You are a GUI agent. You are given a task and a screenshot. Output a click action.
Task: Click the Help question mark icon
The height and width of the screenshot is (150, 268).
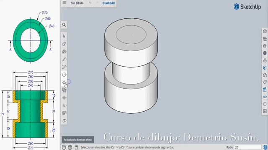[x=64, y=147]
